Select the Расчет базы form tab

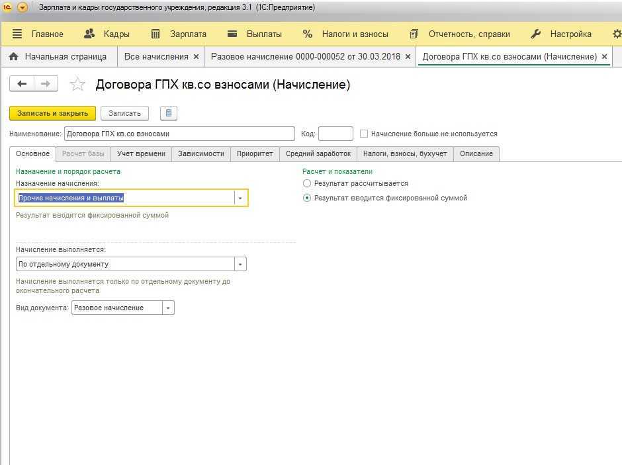83,154
